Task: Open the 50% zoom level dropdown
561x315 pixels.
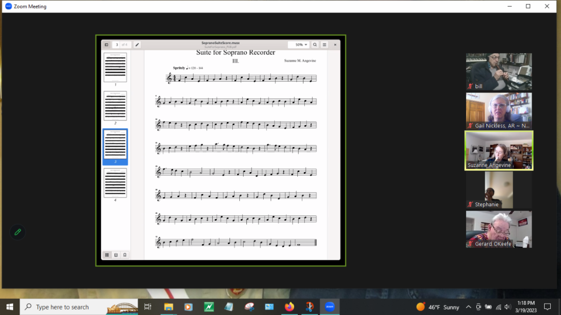Action: [x=298, y=45]
